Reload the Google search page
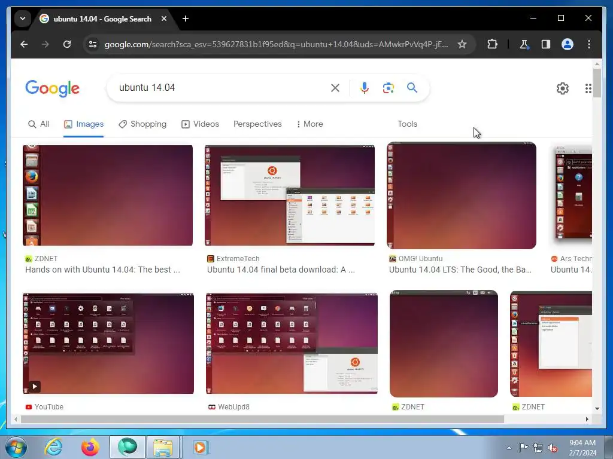Viewport: 613px width, 459px height. pos(67,44)
